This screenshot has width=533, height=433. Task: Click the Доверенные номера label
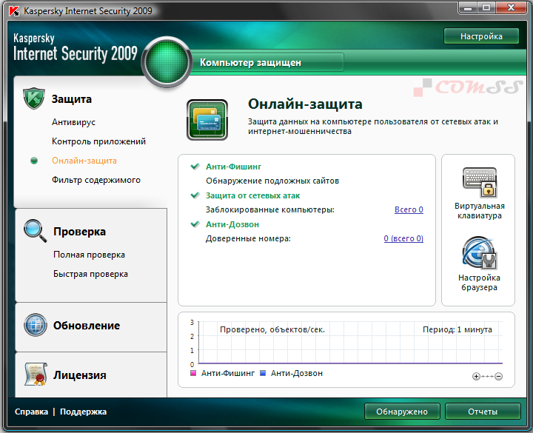click(248, 238)
